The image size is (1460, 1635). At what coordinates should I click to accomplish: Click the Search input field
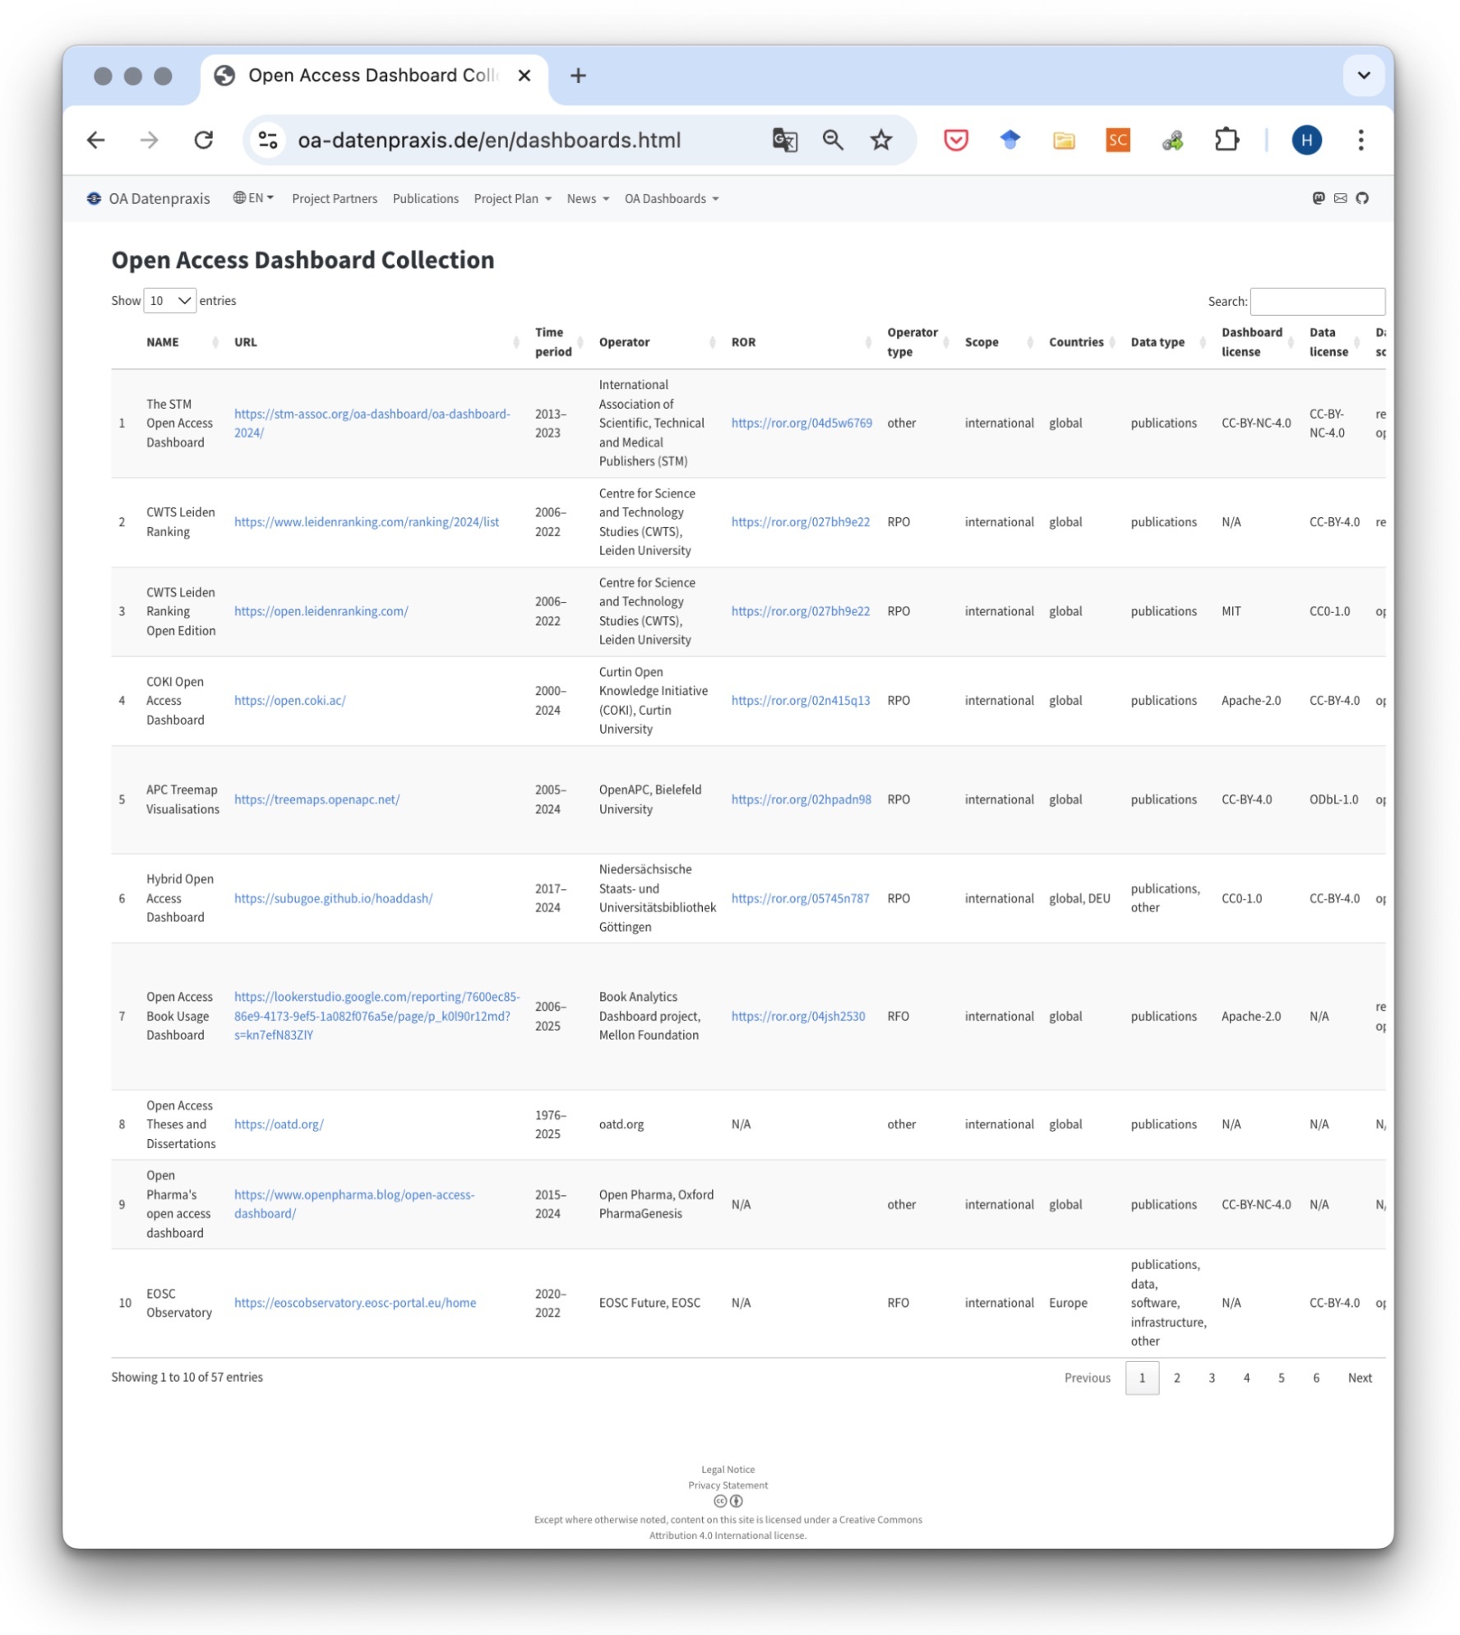[x=1317, y=301]
